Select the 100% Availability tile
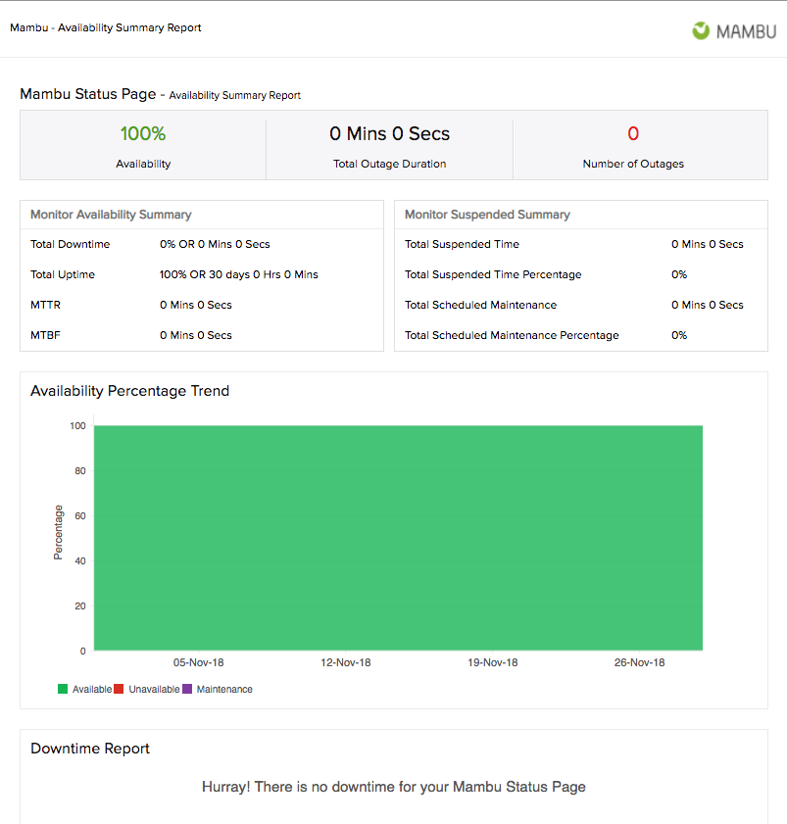 click(x=142, y=145)
